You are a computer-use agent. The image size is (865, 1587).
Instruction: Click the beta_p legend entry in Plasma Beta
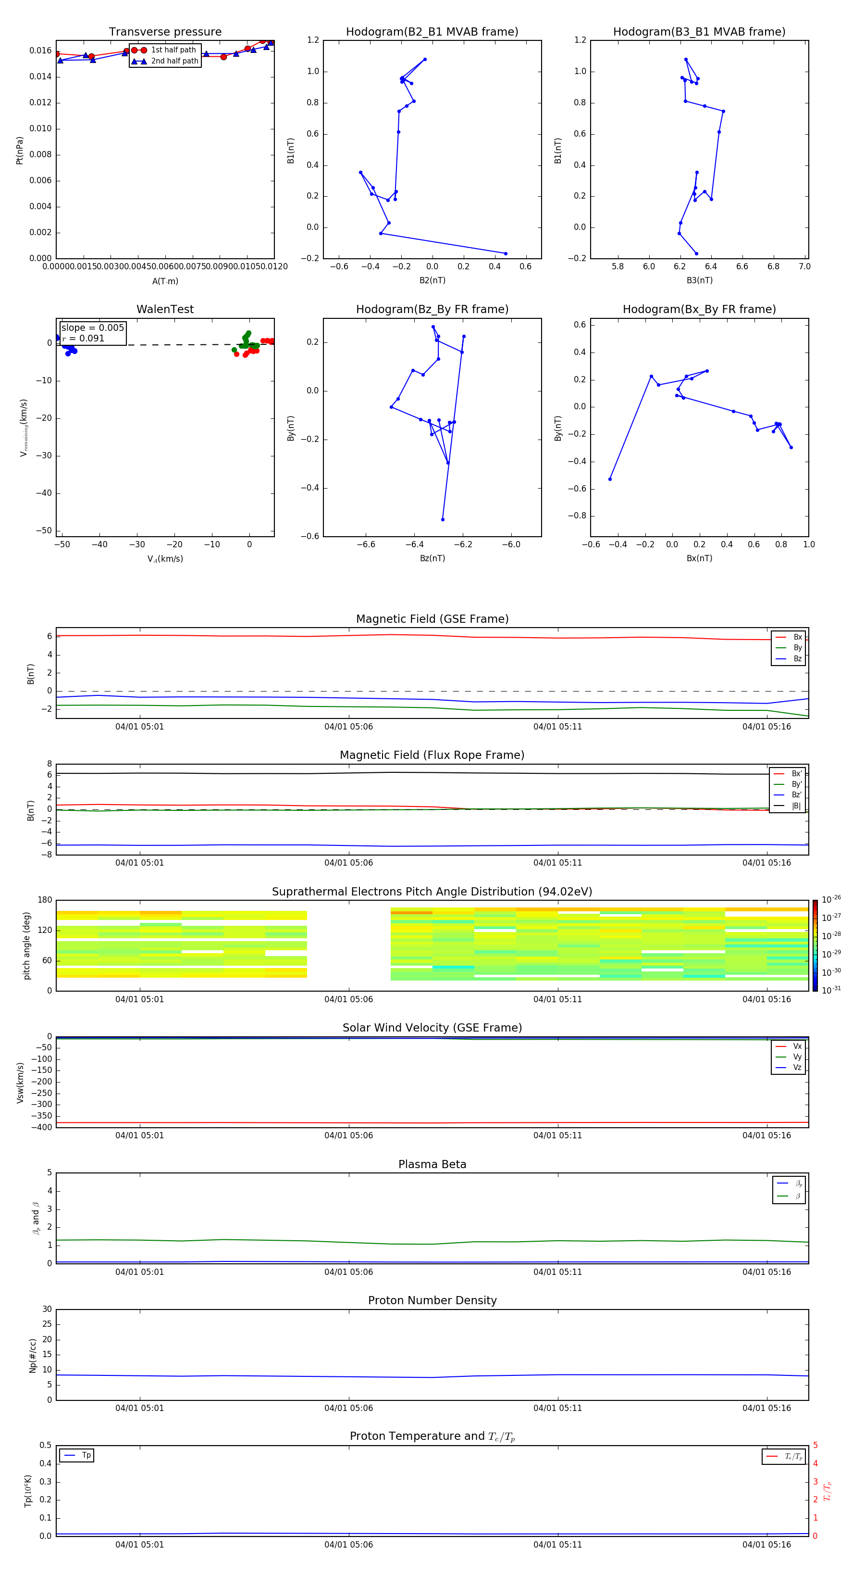(x=789, y=1184)
